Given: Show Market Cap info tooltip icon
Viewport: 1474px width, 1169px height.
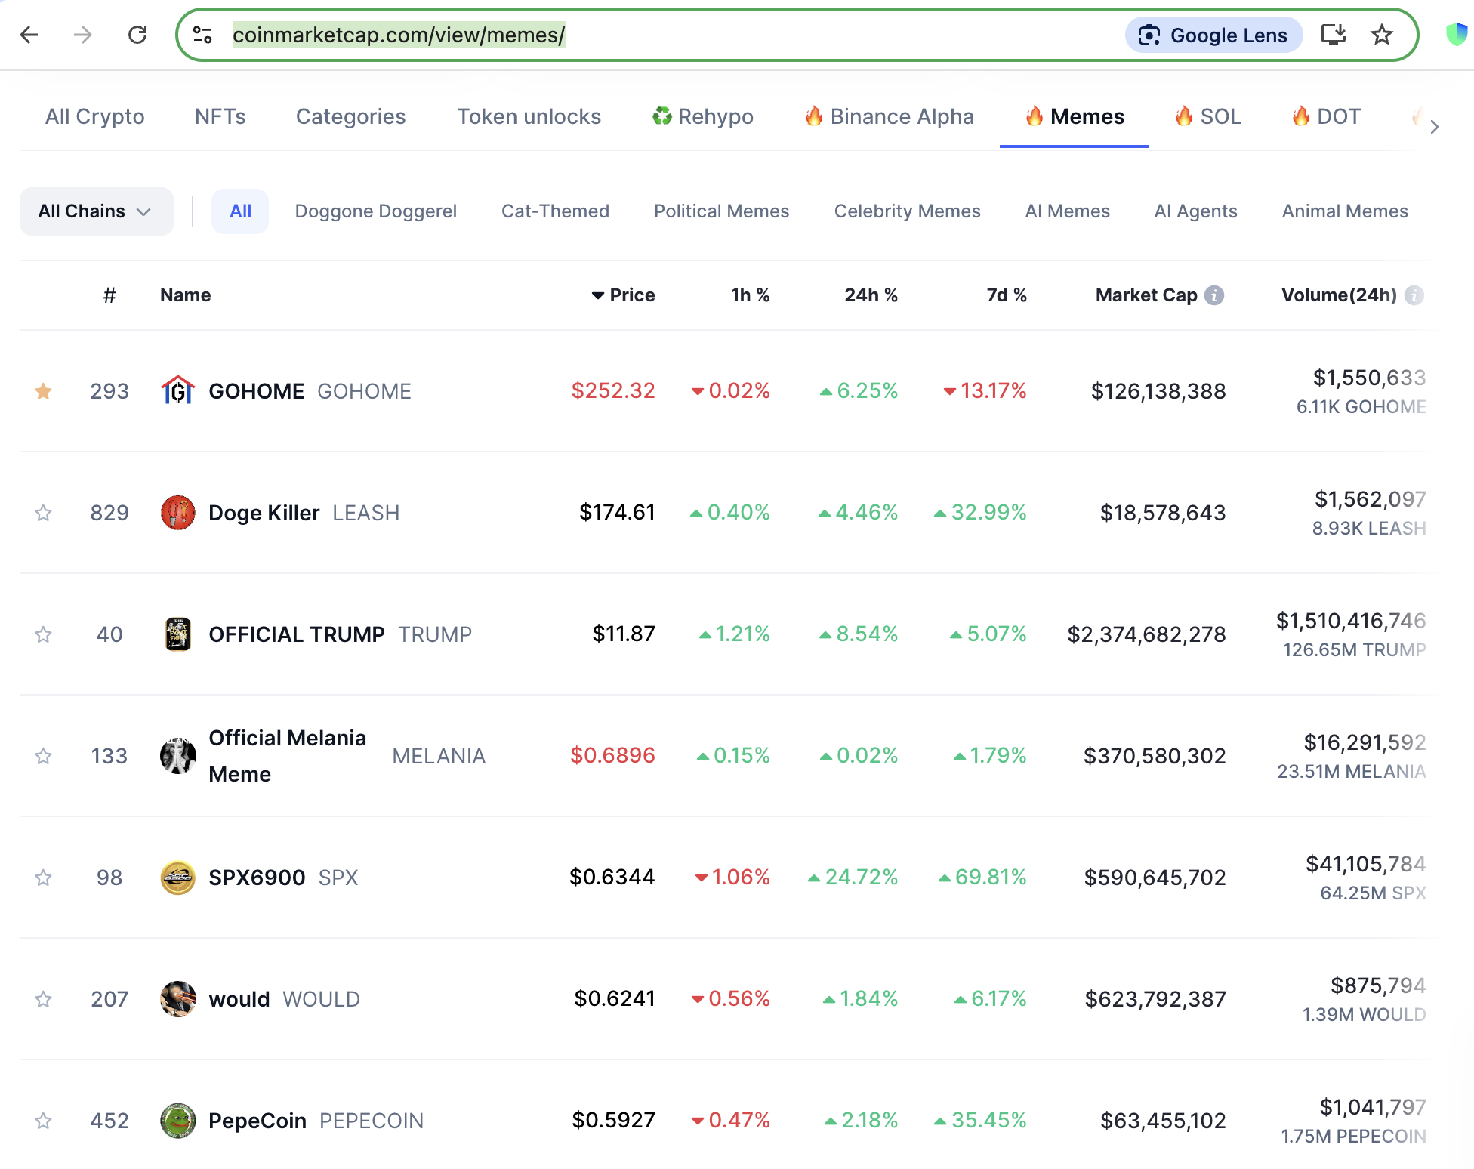Looking at the screenshot, I should click(x=1214, y=295).
